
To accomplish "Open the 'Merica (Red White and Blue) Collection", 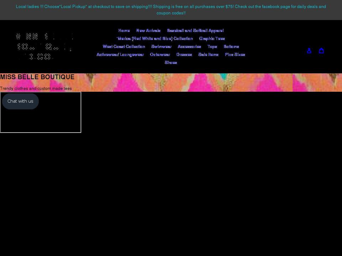I will pyautogui.click(x=154, y=38).
